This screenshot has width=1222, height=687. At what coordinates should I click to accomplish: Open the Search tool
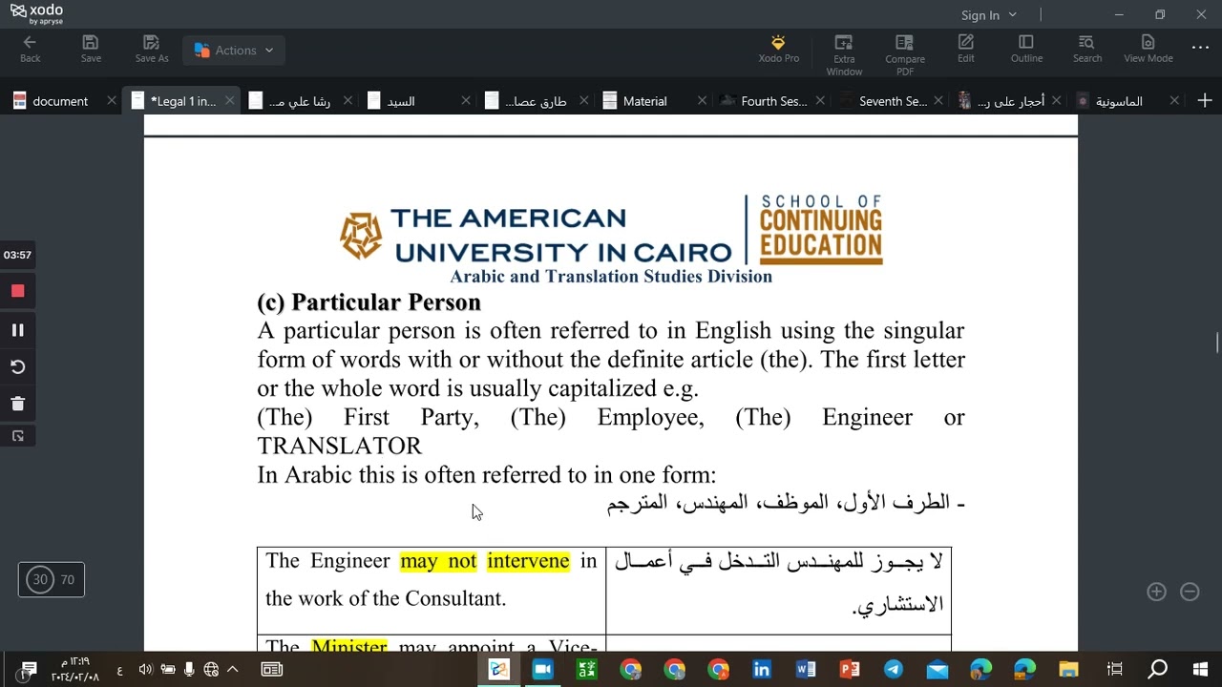1086,50
